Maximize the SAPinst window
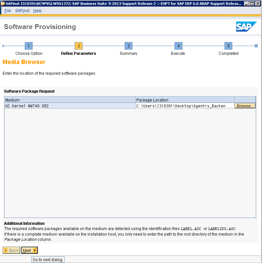This screenshot has height=263, width=262. coord(251,4)
